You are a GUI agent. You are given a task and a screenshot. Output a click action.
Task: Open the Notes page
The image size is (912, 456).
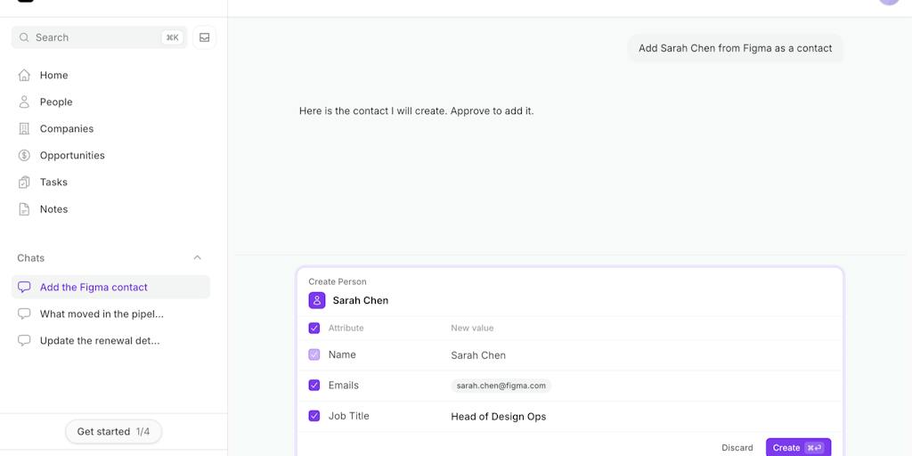[53, 208]
